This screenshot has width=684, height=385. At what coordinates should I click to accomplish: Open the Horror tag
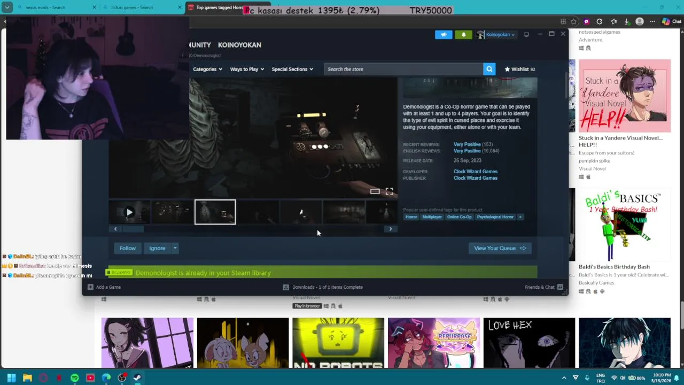click(x=411, y=217)
